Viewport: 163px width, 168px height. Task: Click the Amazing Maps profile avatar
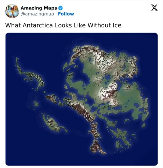click(11, 11)
